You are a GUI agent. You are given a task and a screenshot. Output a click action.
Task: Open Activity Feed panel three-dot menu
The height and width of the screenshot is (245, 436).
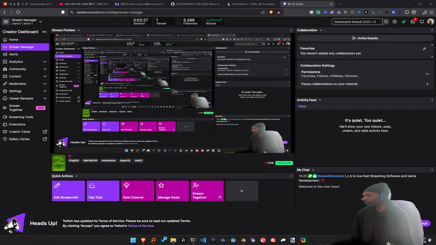click(432, 100)
